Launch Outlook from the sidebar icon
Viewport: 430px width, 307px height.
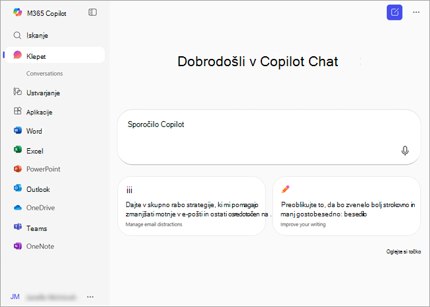[18, 188]
